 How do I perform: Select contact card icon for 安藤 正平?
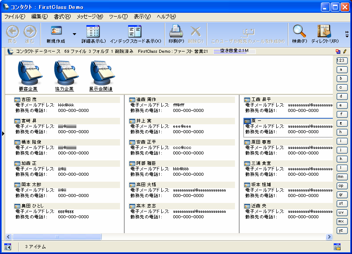click(132, 142)
